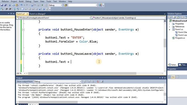Open the Window menu
The image size is (187, 105).
tap(62, 1)
